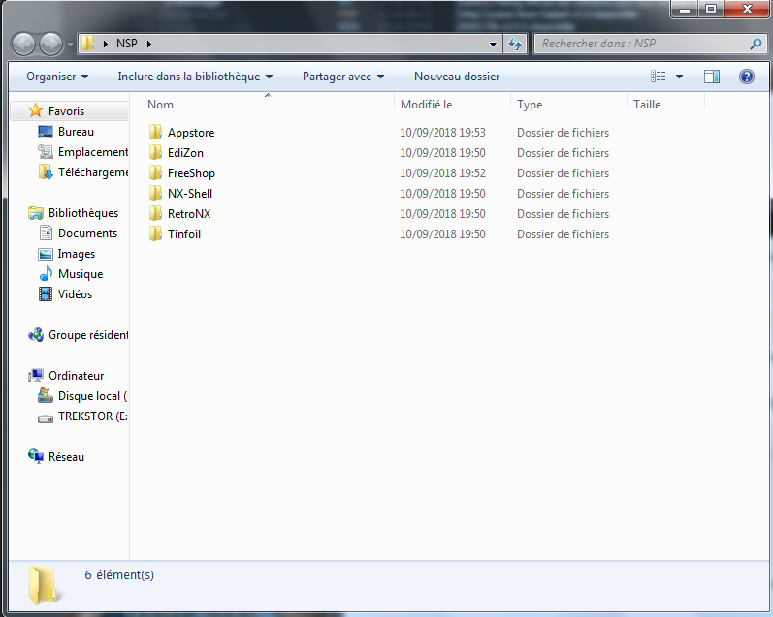Click the Réseau network icon
The image size is (773, 617).
pyautogui.click(x=36, y=456)
